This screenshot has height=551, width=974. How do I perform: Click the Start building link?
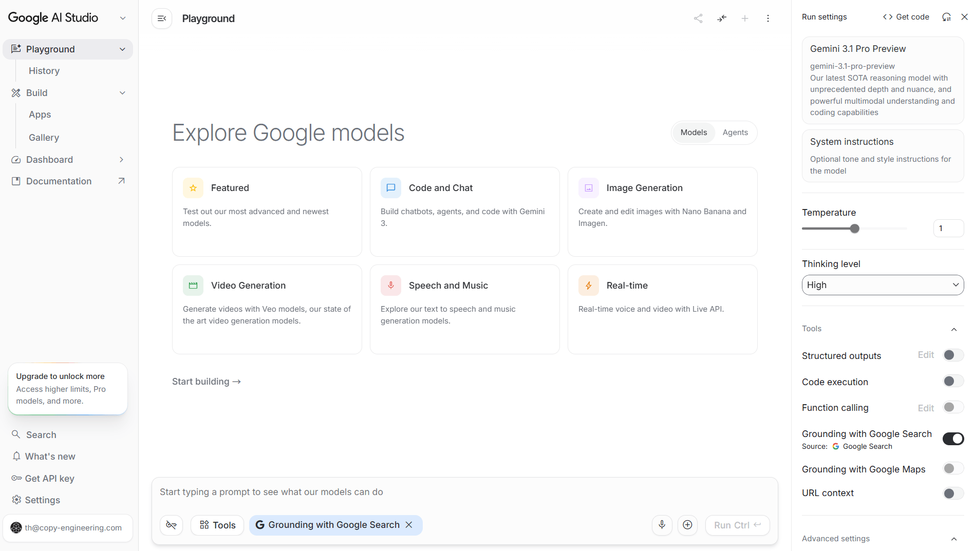coord(207,382)
